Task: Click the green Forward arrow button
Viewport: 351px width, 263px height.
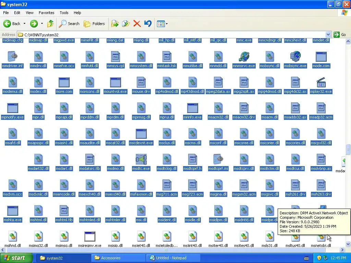Action: pyautogui.click(x=34, y=24)
